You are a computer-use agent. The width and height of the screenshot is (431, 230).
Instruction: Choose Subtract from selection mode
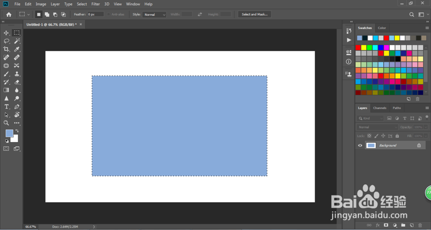[55, 15]
